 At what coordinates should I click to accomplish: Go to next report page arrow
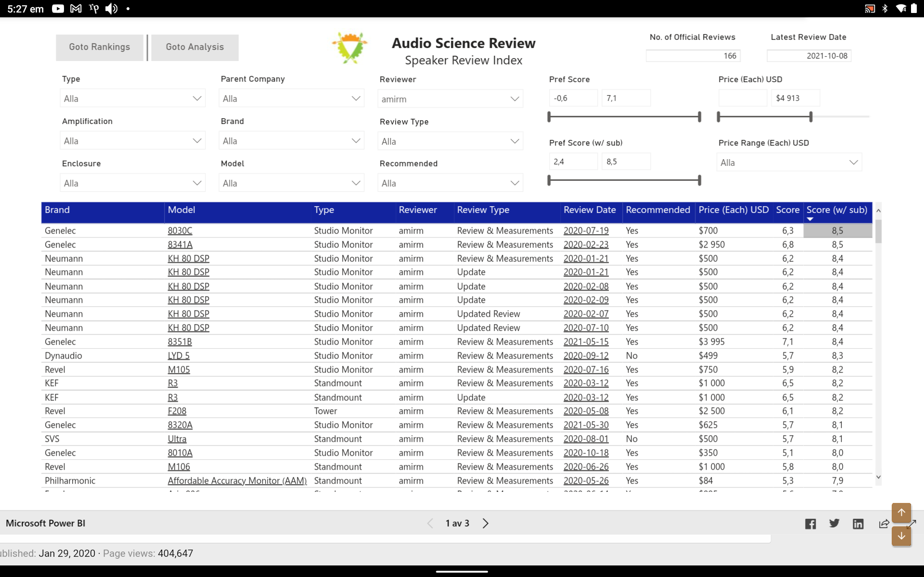coord(486,523)
